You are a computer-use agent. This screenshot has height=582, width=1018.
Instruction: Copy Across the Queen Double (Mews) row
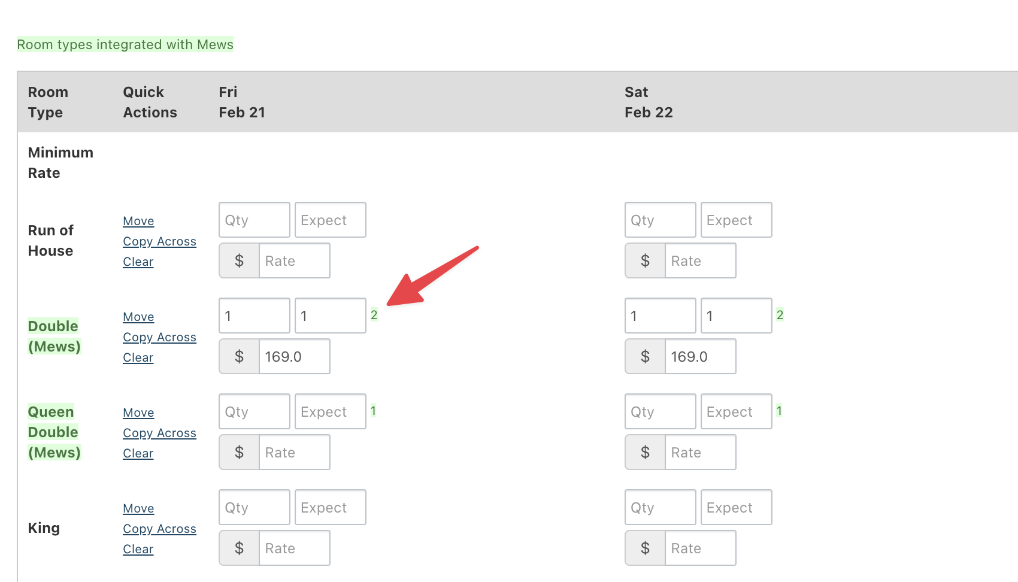click(x=159, y=433)
